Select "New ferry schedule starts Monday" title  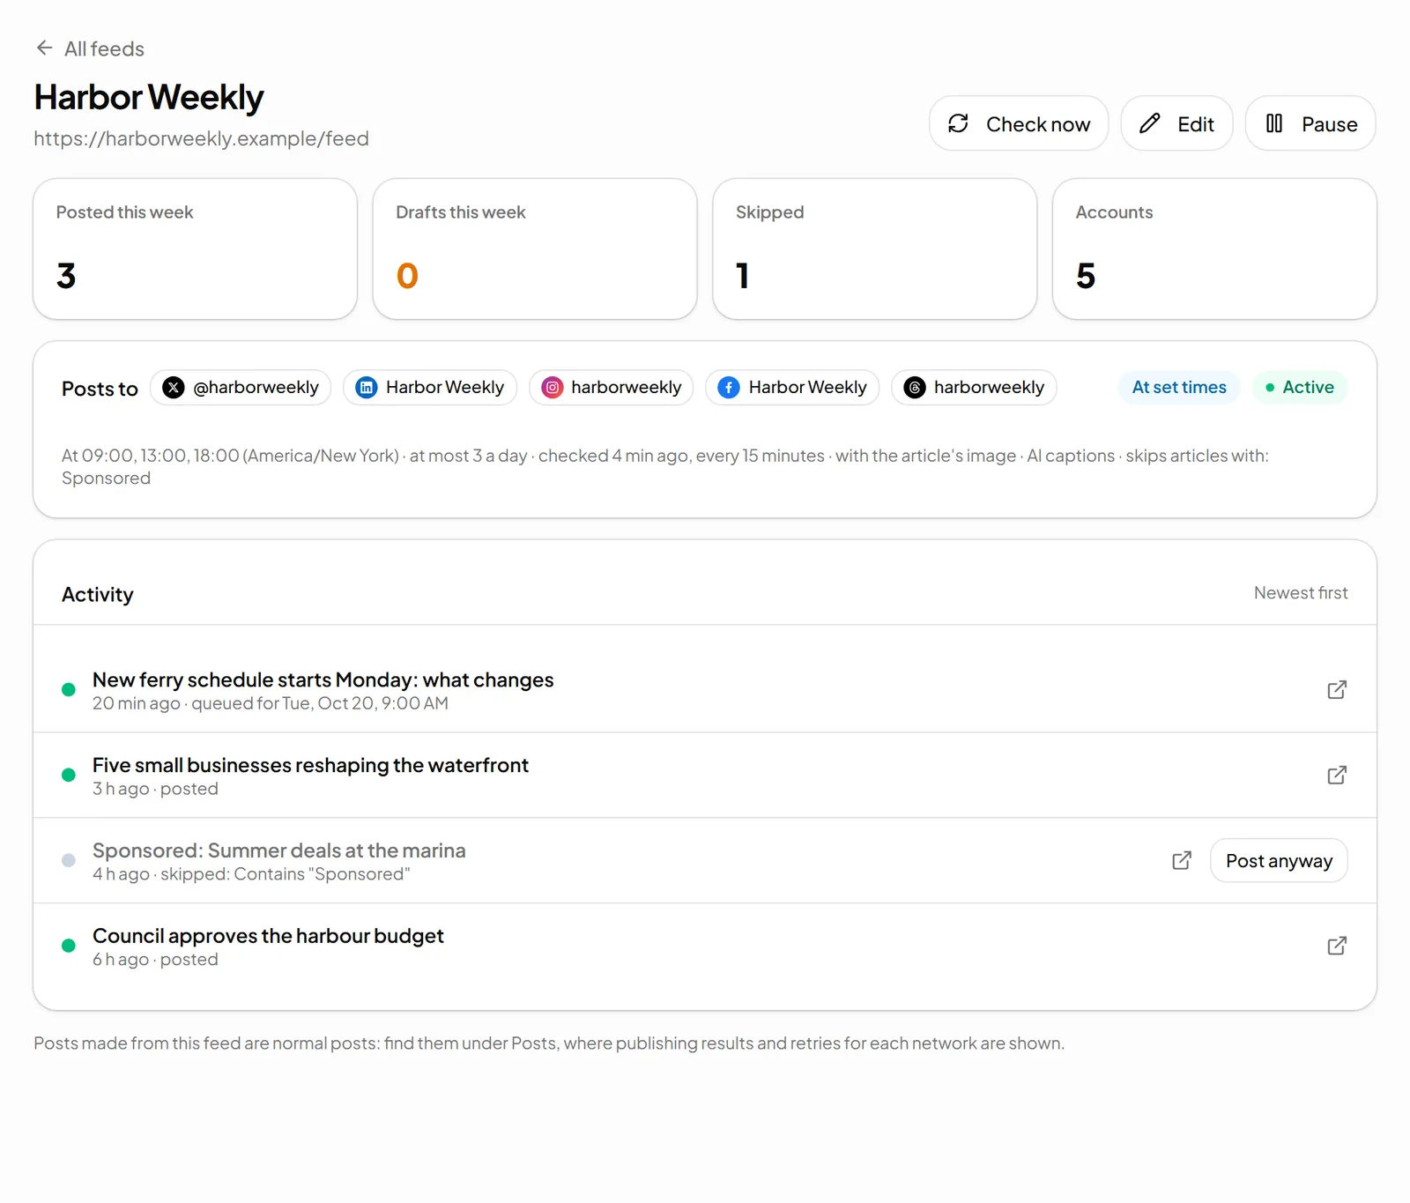323,680
